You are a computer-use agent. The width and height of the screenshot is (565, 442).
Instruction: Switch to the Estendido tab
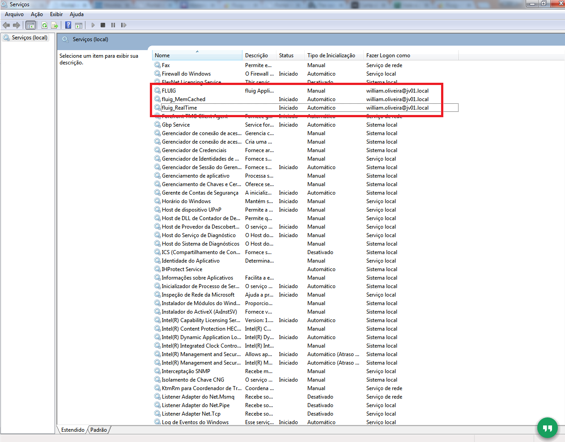click(x=73, y=430)
